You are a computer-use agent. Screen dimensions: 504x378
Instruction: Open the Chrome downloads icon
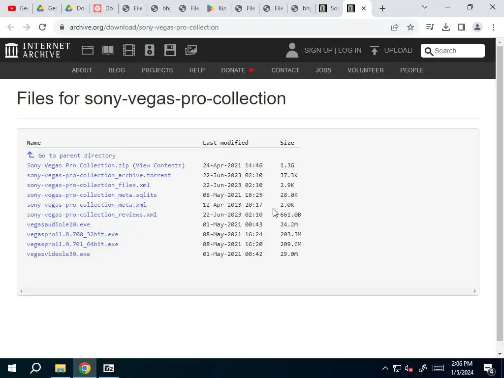tap(445, 27)
